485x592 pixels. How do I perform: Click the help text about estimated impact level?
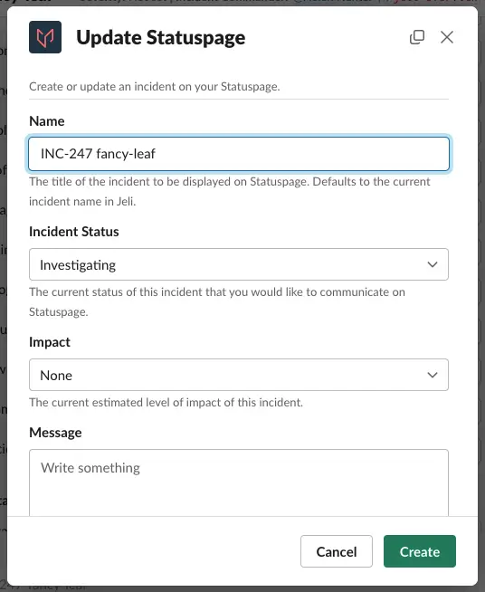pos(166,403)
